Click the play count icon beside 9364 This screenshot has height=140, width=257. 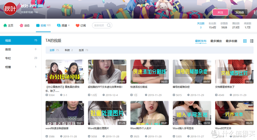(x=47, y=95)
